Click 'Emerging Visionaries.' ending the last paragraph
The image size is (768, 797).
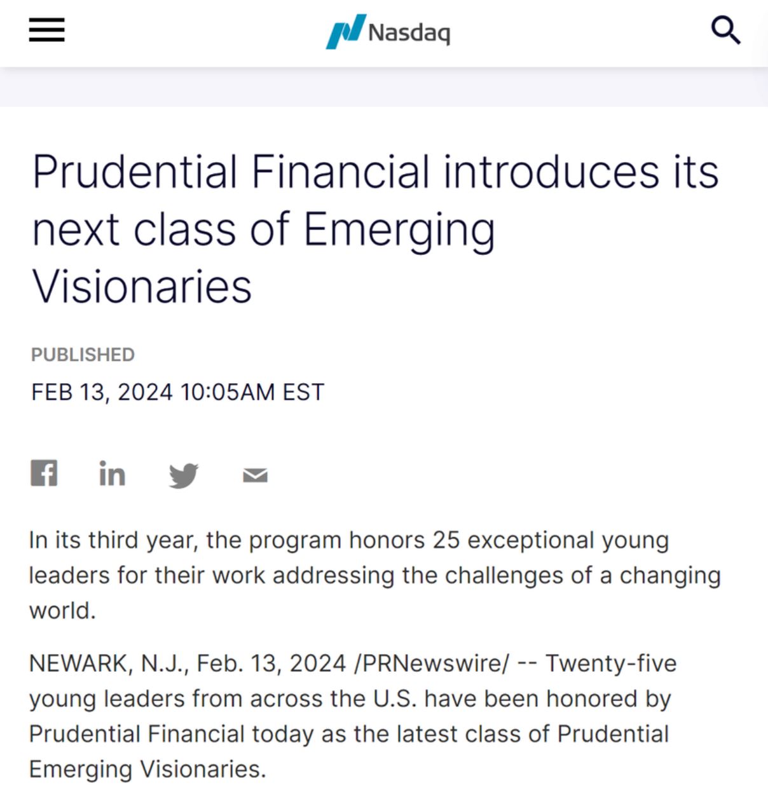(147, 770)
